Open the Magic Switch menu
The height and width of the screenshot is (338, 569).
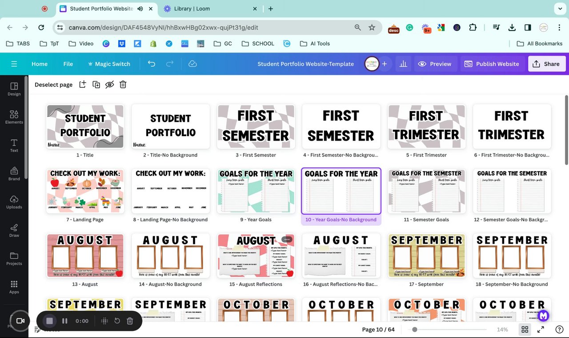pos(109,64)
